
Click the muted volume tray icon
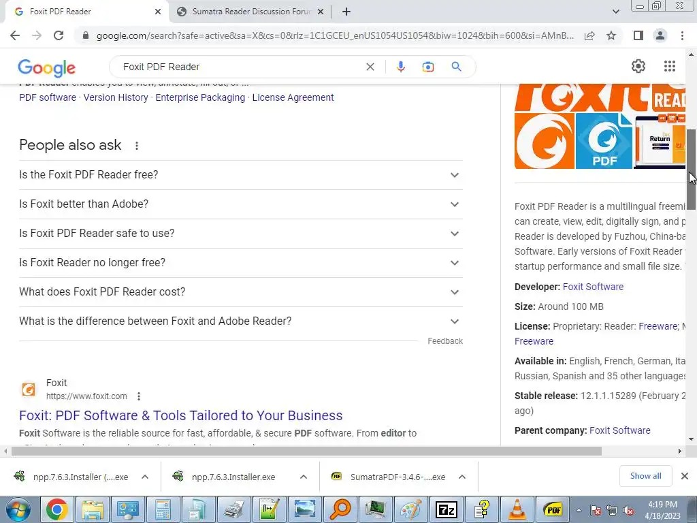click(628, 511)
